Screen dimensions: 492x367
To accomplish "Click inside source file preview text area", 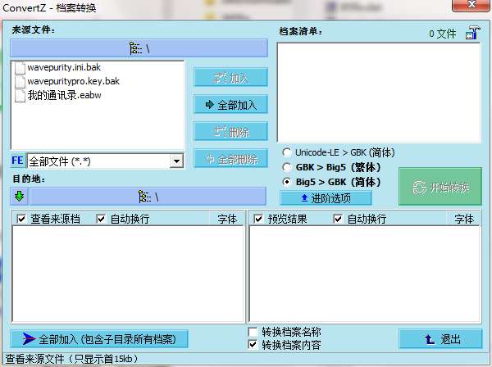I will (x=128, y=274).
